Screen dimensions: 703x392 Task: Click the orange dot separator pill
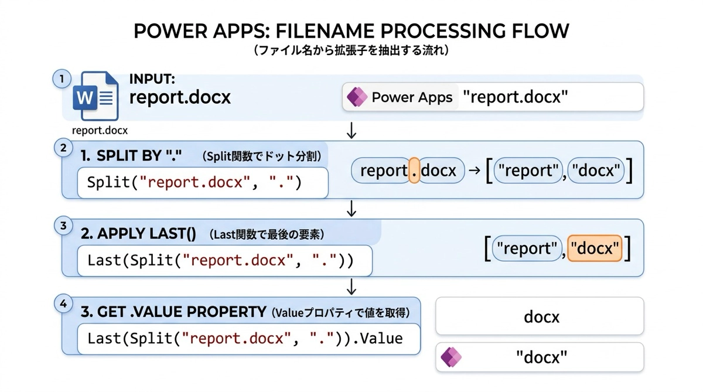414,171
